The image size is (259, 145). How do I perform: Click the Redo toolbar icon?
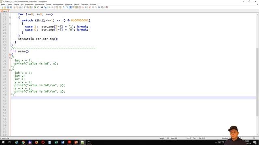pyautogui.click(x=38, y=7)
